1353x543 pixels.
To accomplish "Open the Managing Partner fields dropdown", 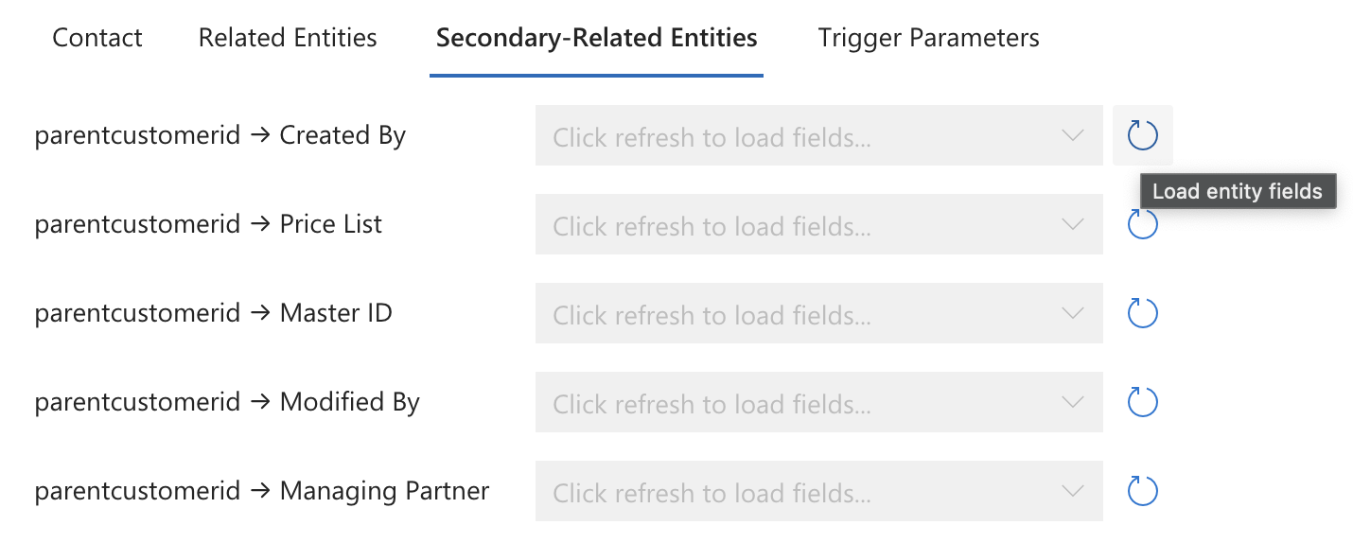I will (818, 491).
